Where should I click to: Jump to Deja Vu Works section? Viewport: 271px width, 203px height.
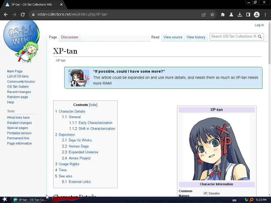click(x=80, y=140)
